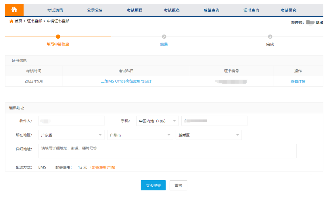Image resolution: width=328 pixels, height=197 pixels.
Task: Click the 证书编号 column header
Action: pyautogui.click(x=231, y=71)
